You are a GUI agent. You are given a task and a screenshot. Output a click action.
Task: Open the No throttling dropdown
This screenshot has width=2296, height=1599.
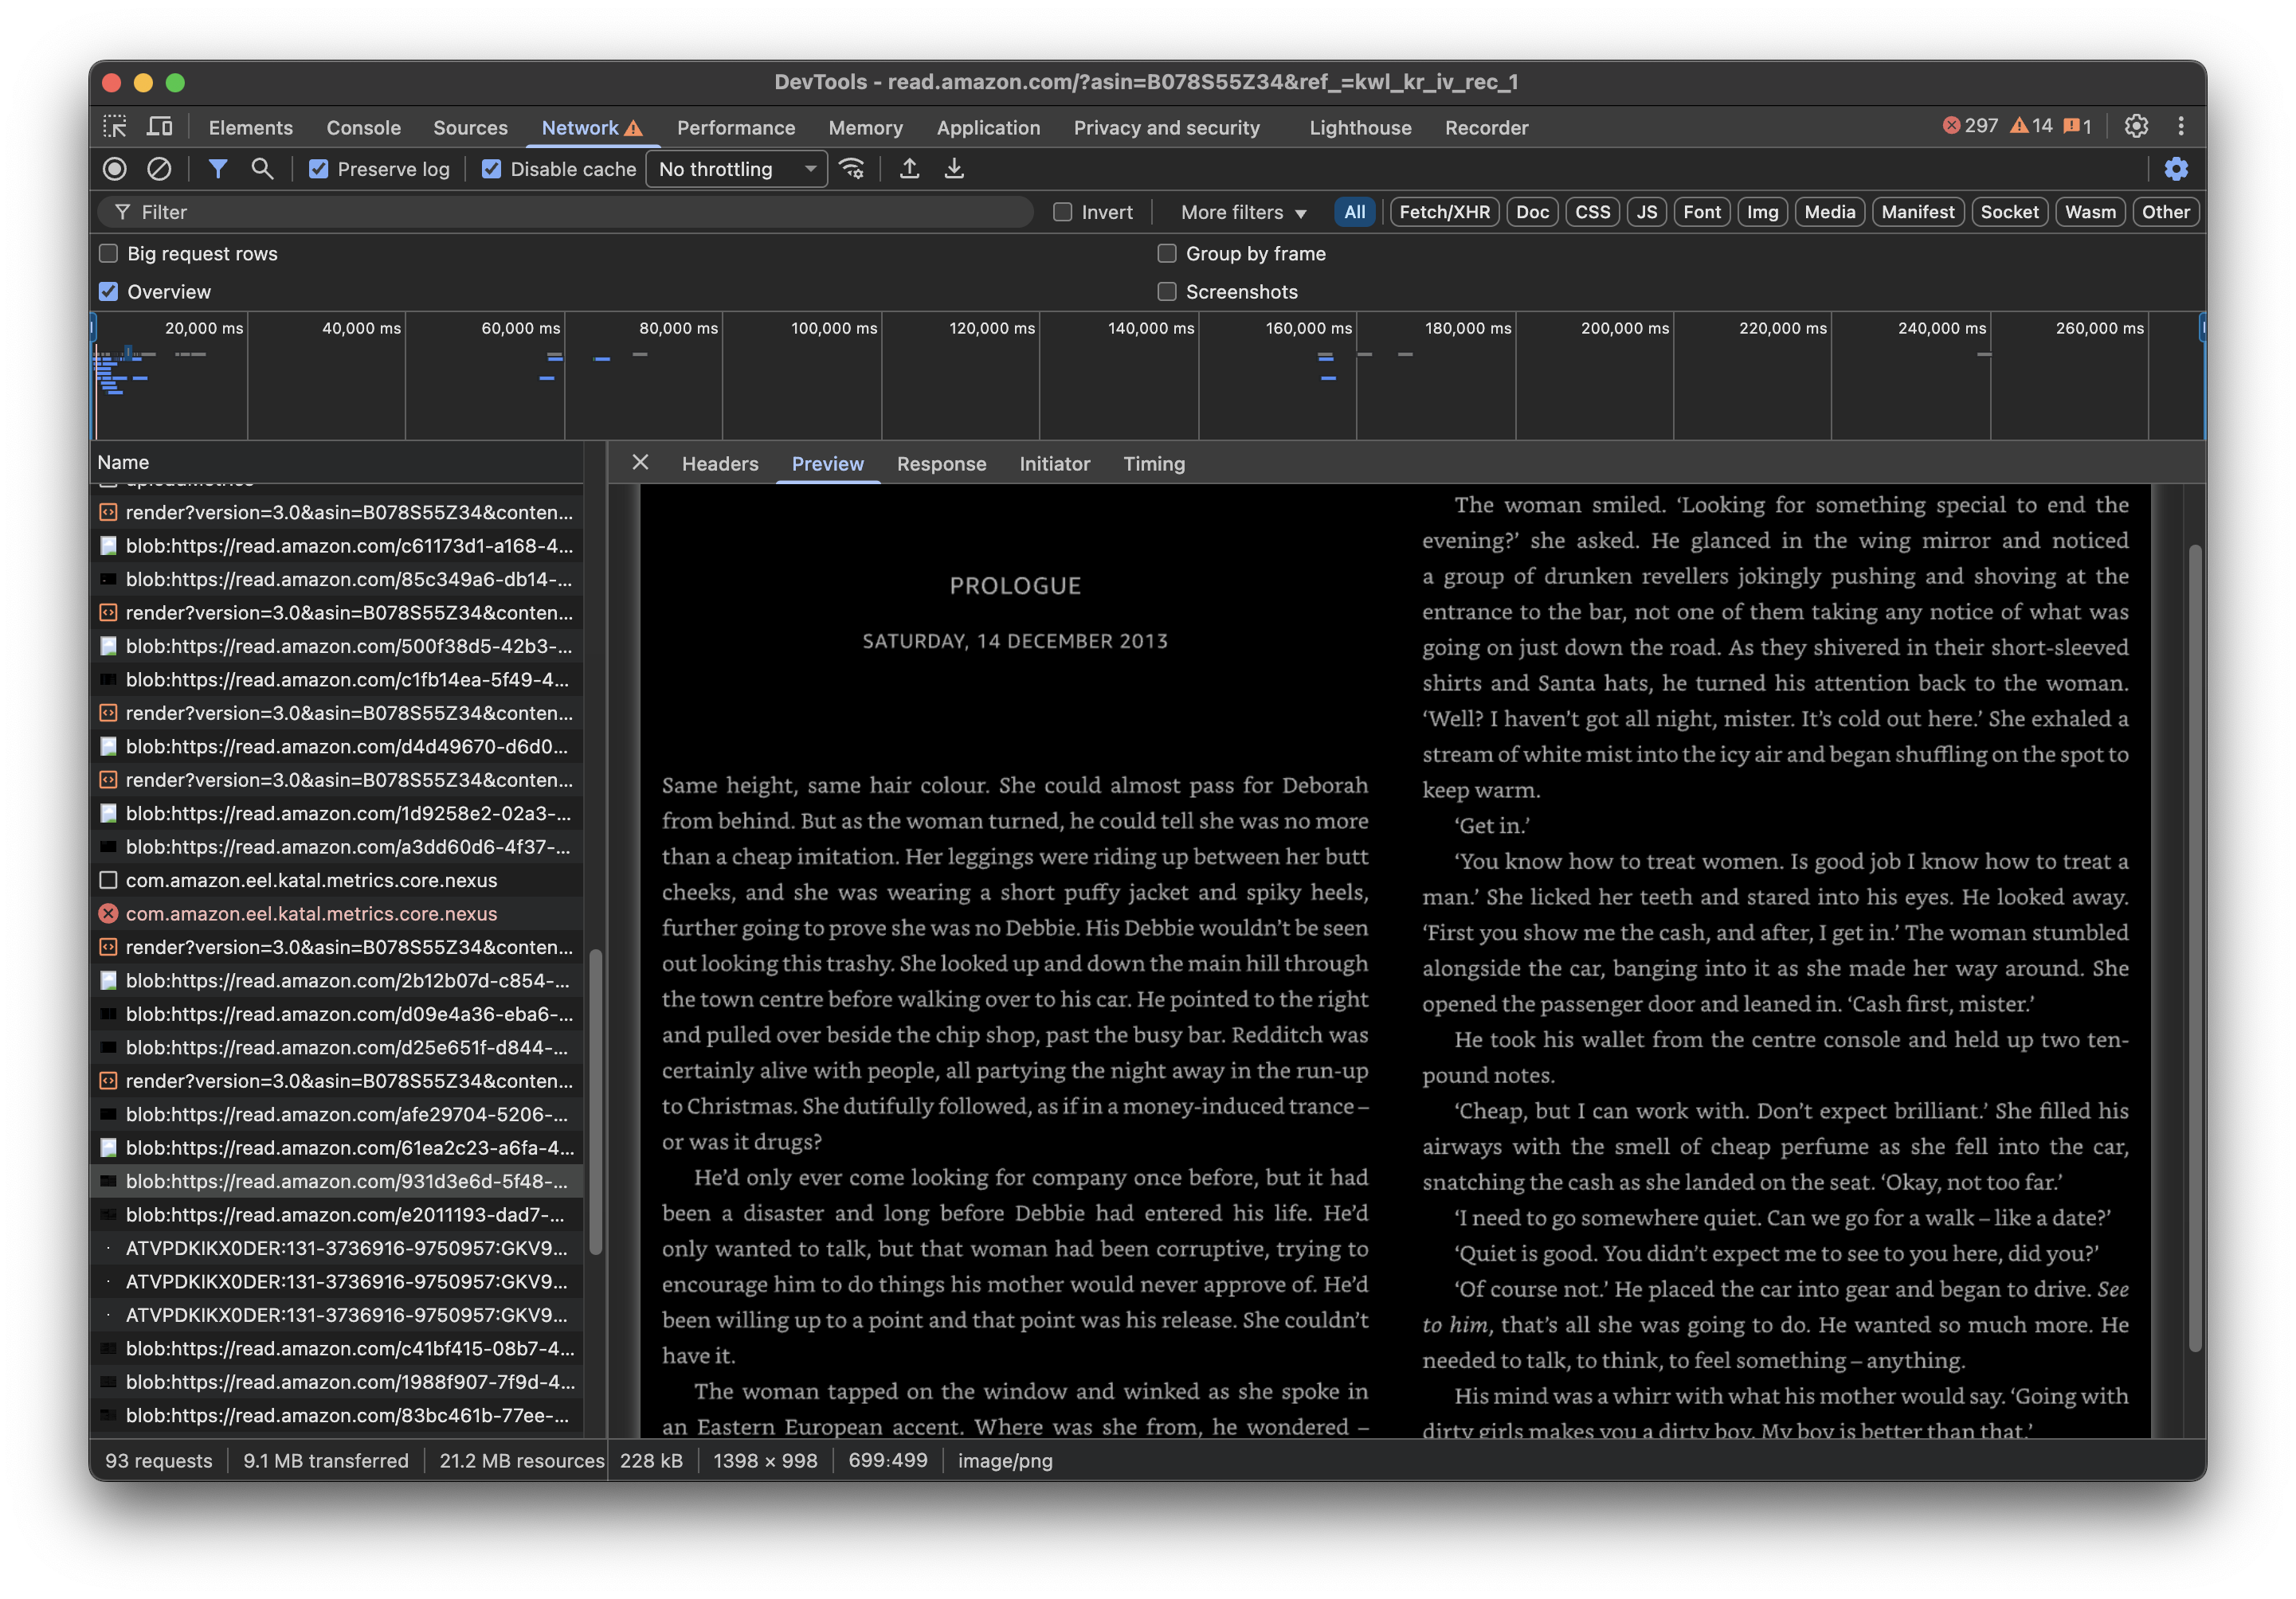click(737, 169)
